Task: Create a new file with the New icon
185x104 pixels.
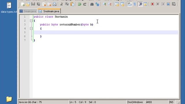Action: click(23, 4)
